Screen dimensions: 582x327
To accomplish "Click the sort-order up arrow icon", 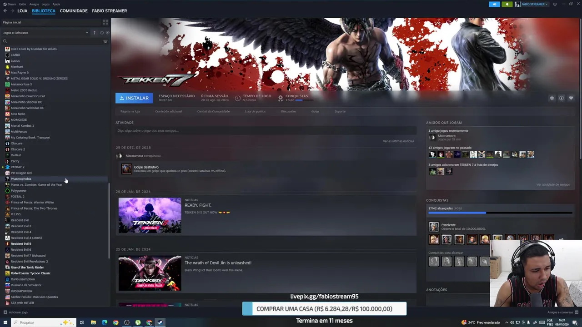I will coord(95,33).
